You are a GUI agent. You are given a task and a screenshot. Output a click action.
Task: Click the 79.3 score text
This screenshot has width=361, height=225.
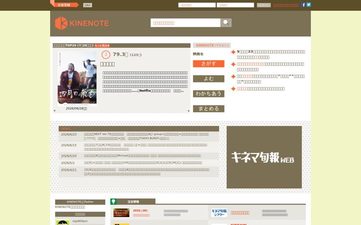pyautogui.click(x=120, y=54)
